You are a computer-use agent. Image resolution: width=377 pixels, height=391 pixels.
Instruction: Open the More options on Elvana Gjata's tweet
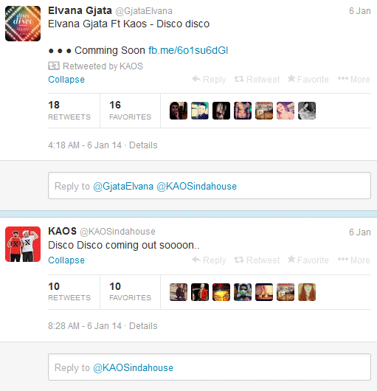click(x=354, y=79)
